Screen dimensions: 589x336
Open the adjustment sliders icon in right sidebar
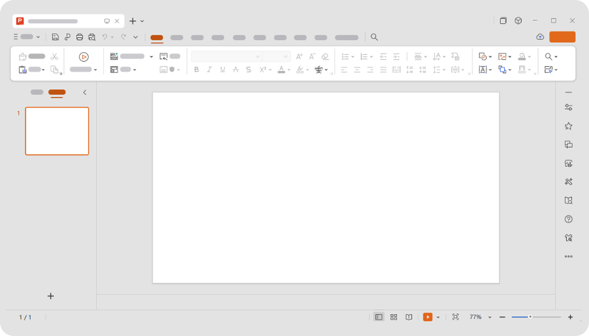568,108
